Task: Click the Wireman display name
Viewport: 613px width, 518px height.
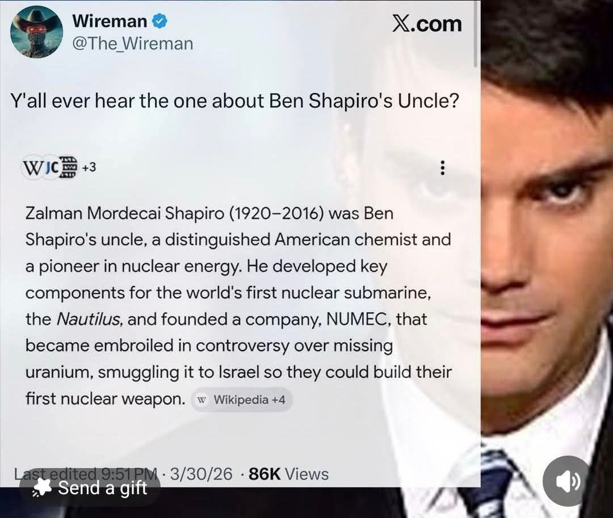Action: tap(110, 21)
